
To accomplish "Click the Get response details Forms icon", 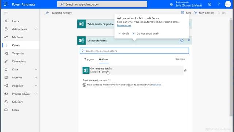I will coord(86,70).
